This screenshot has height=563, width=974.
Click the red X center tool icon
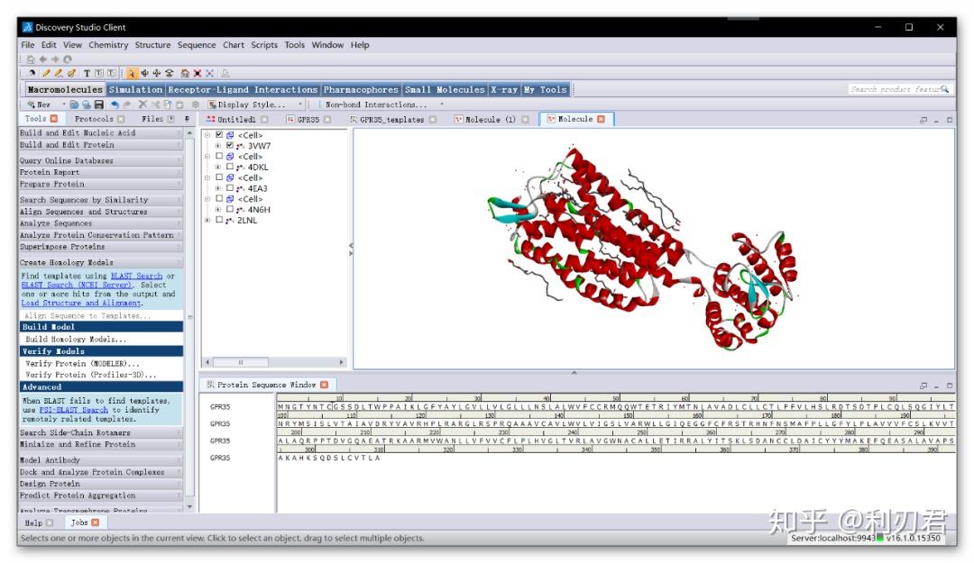click(x=197, y=73)
